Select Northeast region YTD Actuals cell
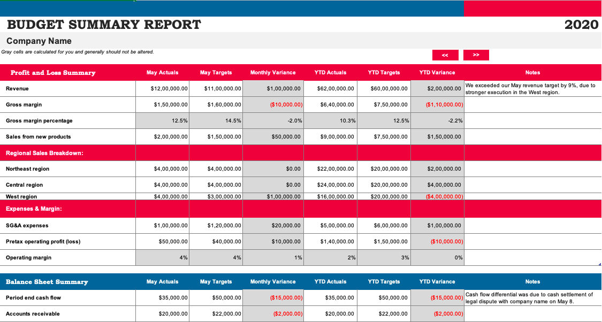 pyautogui.click(x=330, y=169)
